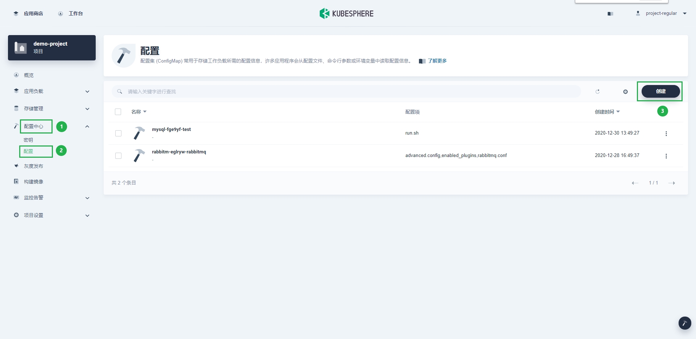The width and height of the screenshot is (696, 339).
Task: Open the column settings gear icon
Action: tap(625, 92)
